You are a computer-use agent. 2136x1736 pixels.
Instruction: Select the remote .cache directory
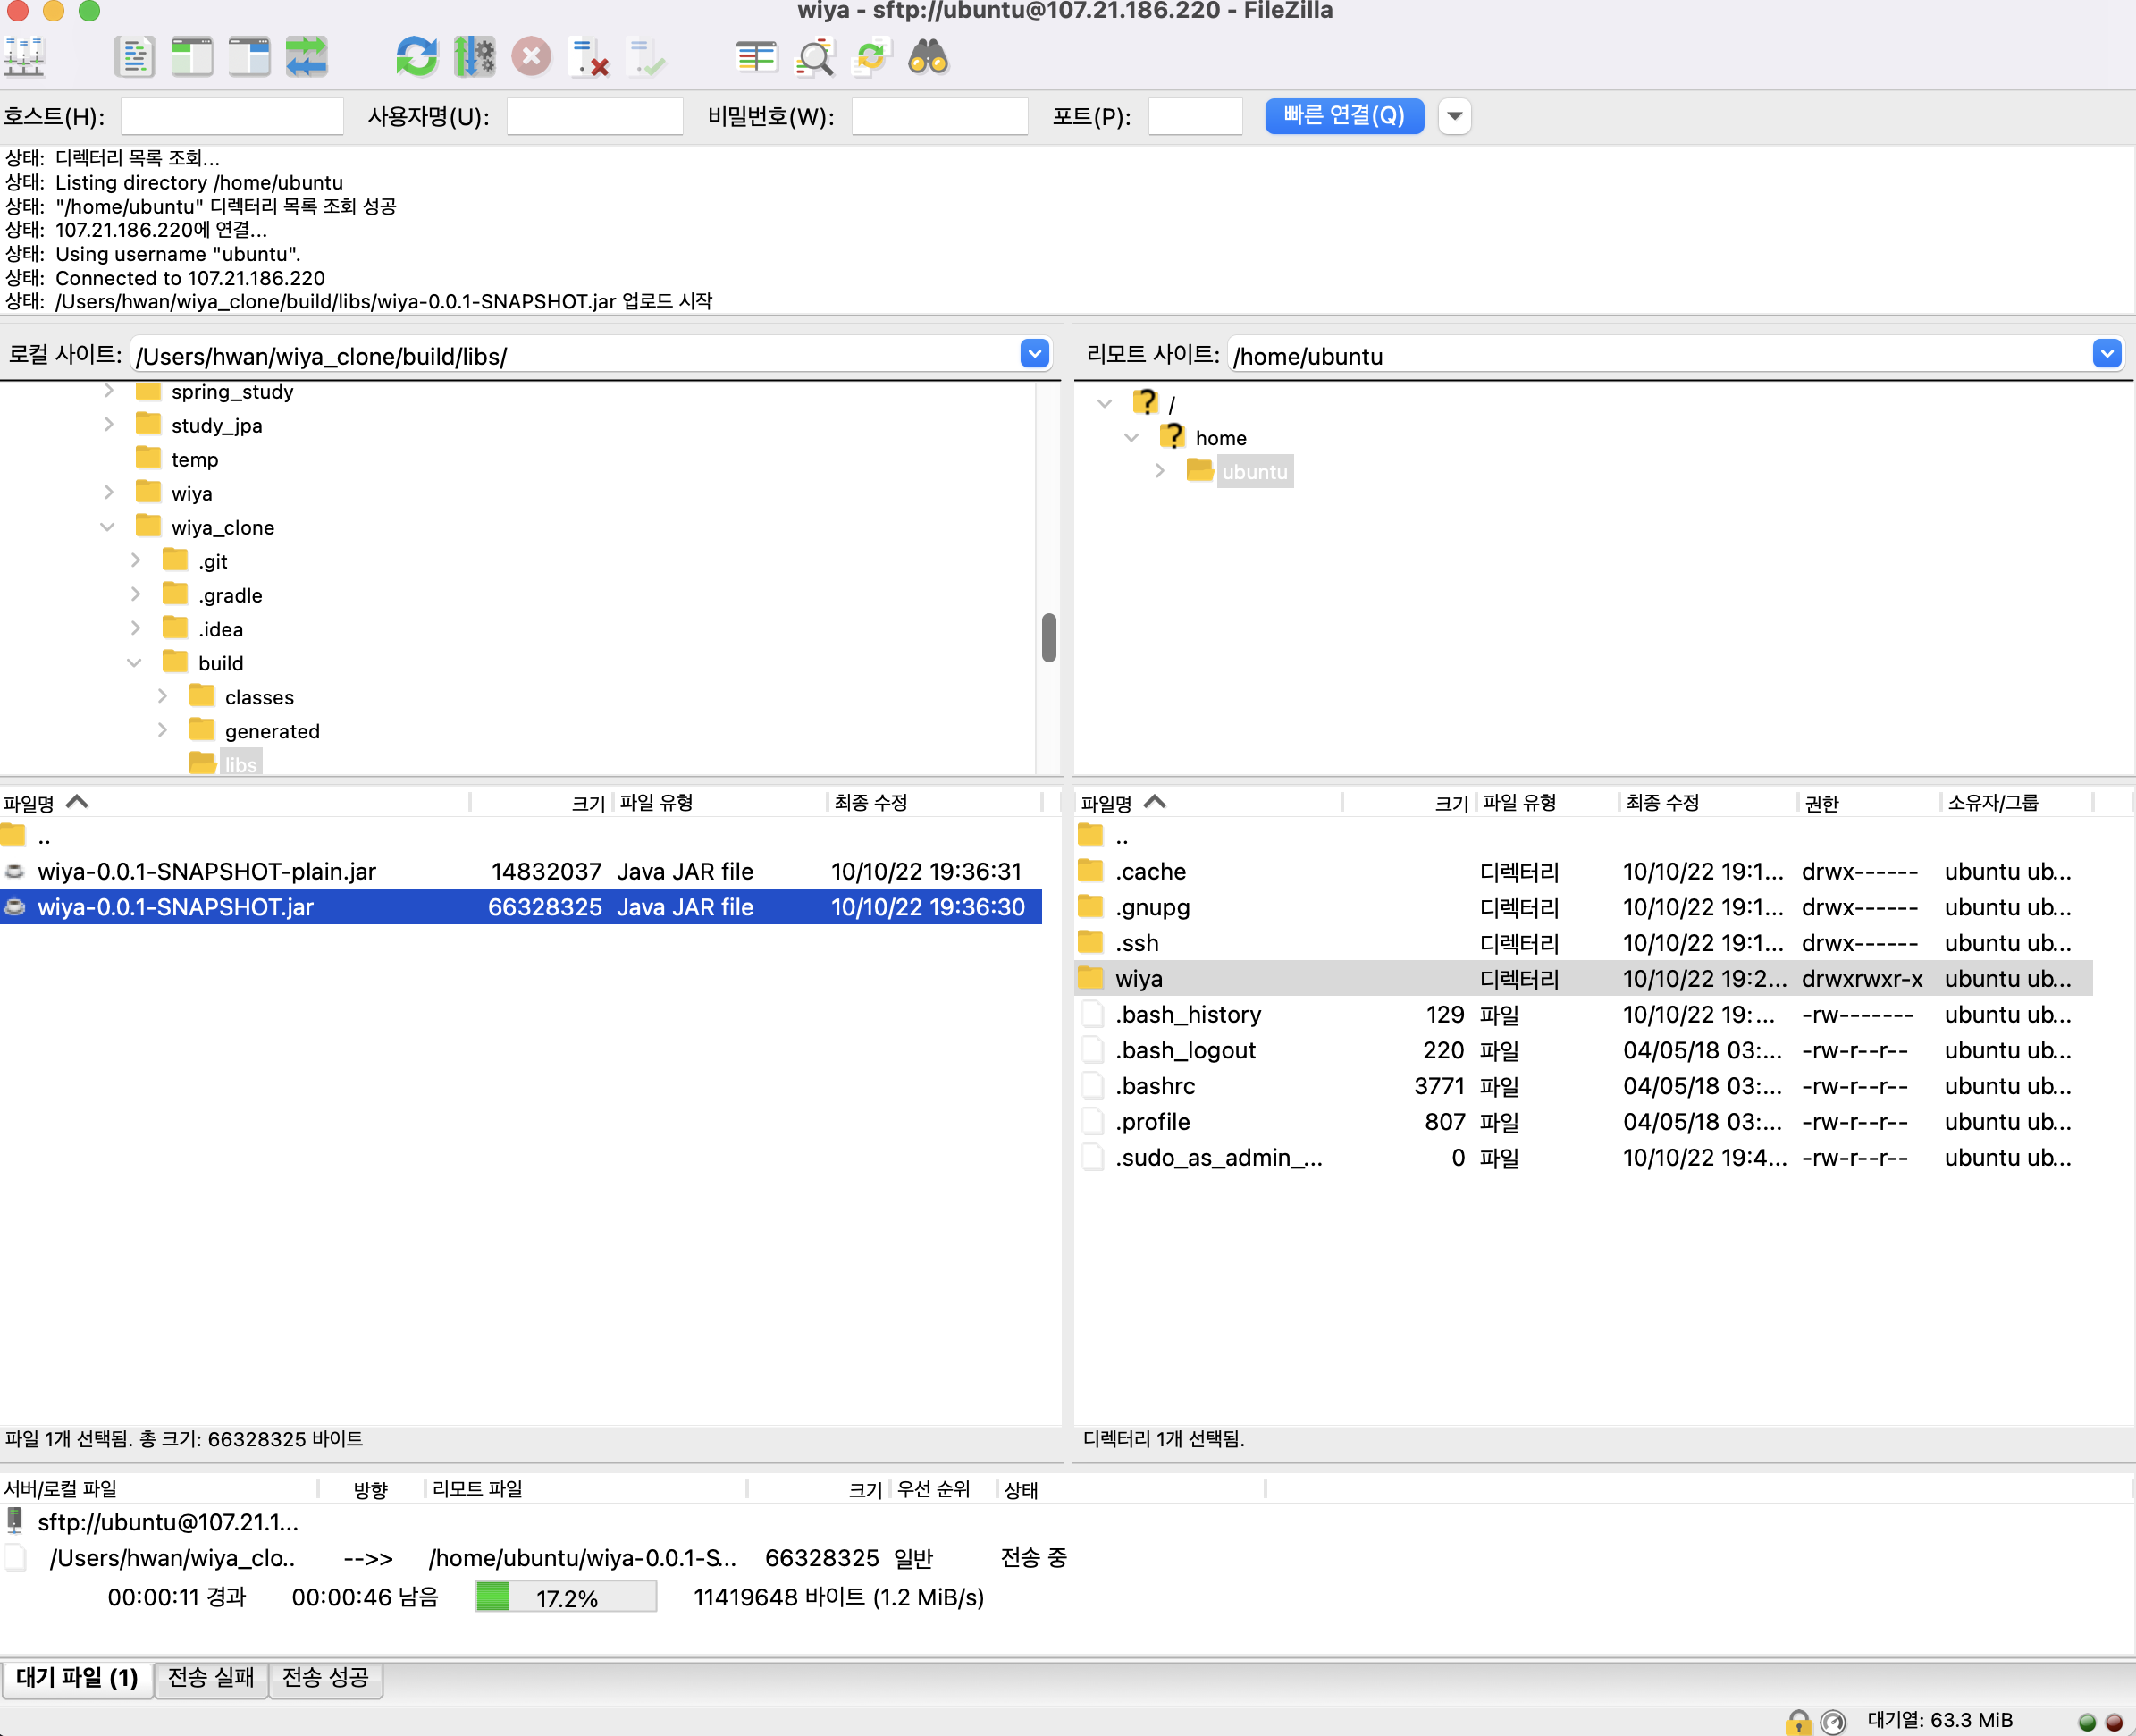click(x=1584, y=871)
